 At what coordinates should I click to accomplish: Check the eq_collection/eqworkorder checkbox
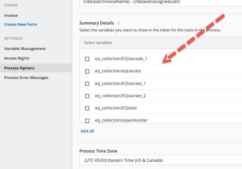click(x=87, y=121)
